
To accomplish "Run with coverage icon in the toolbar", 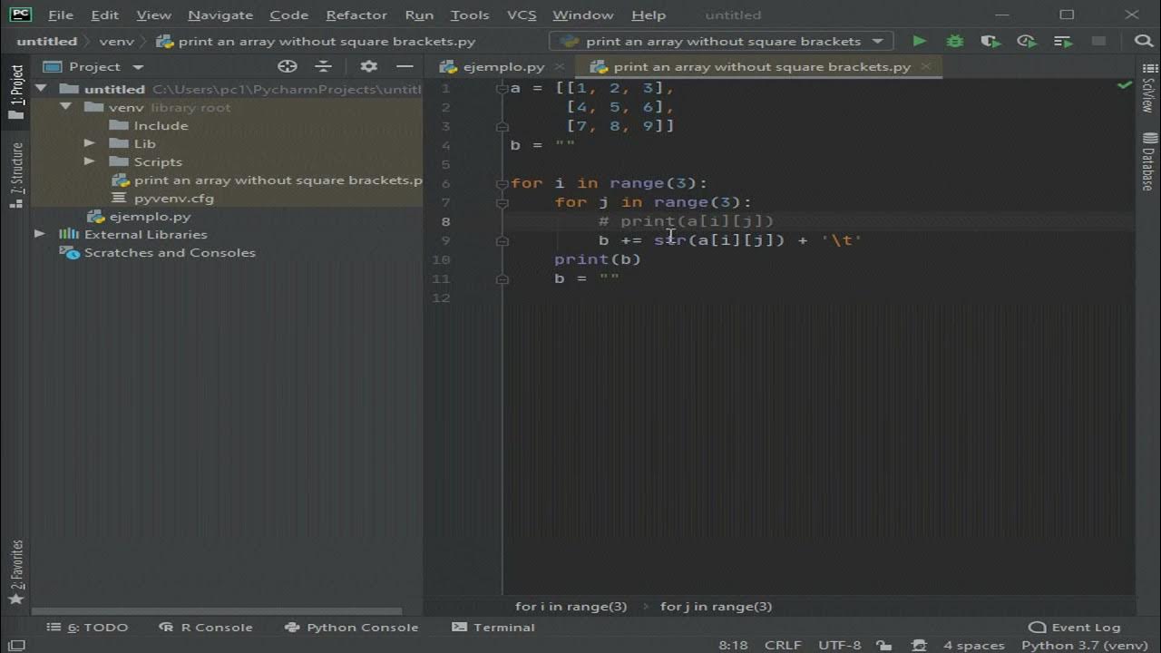I will coord(990,41).
